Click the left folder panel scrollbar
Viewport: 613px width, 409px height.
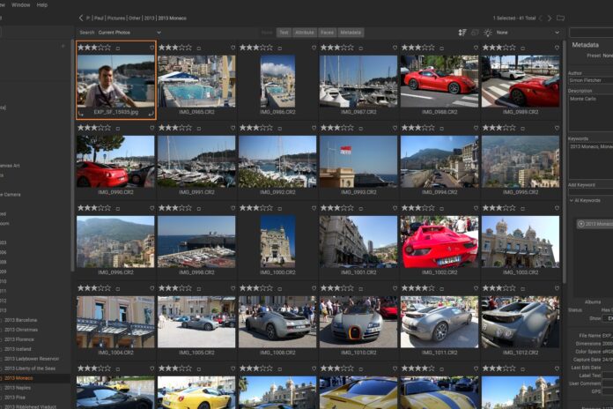[x=72, y=155]
